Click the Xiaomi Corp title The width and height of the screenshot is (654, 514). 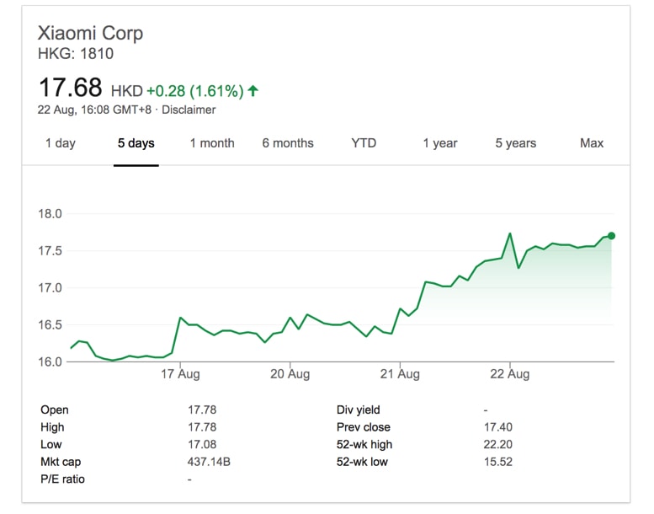pyautogui.click(x=91, y=34)
